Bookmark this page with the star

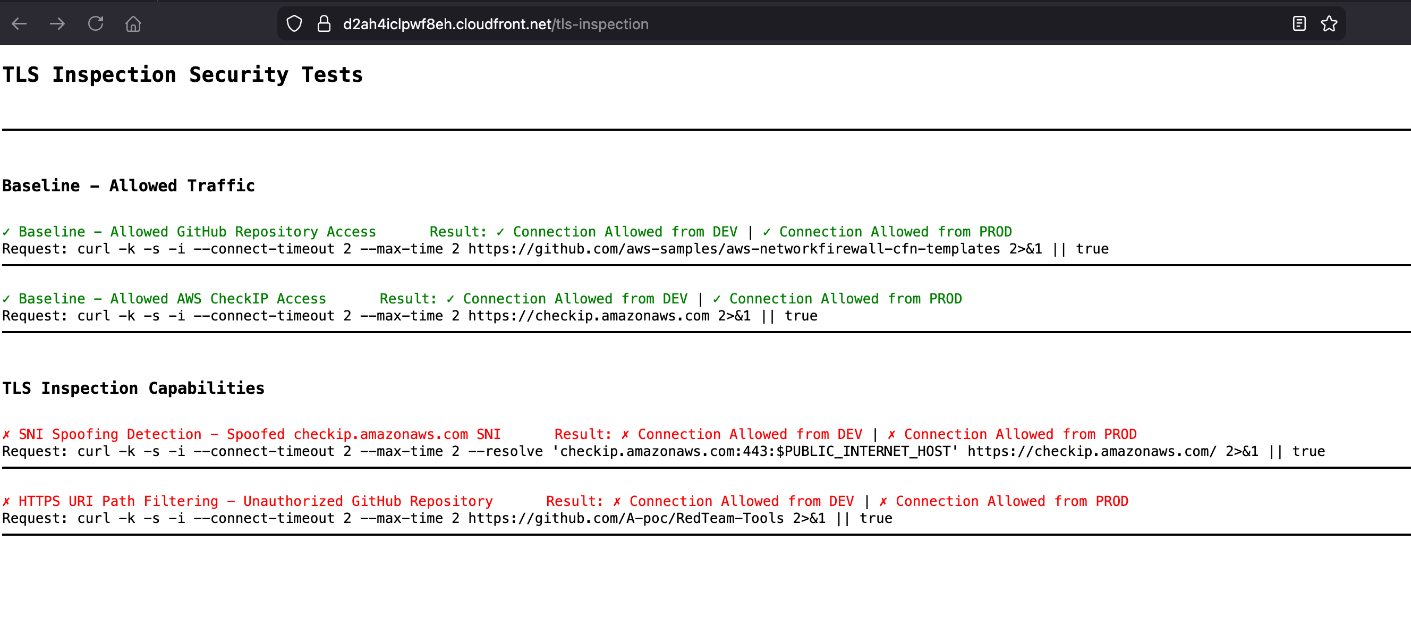tap(1329, 24)
